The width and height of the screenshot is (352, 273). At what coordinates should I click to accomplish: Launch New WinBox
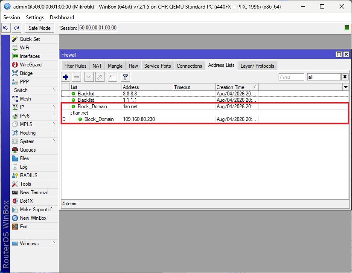35,218
